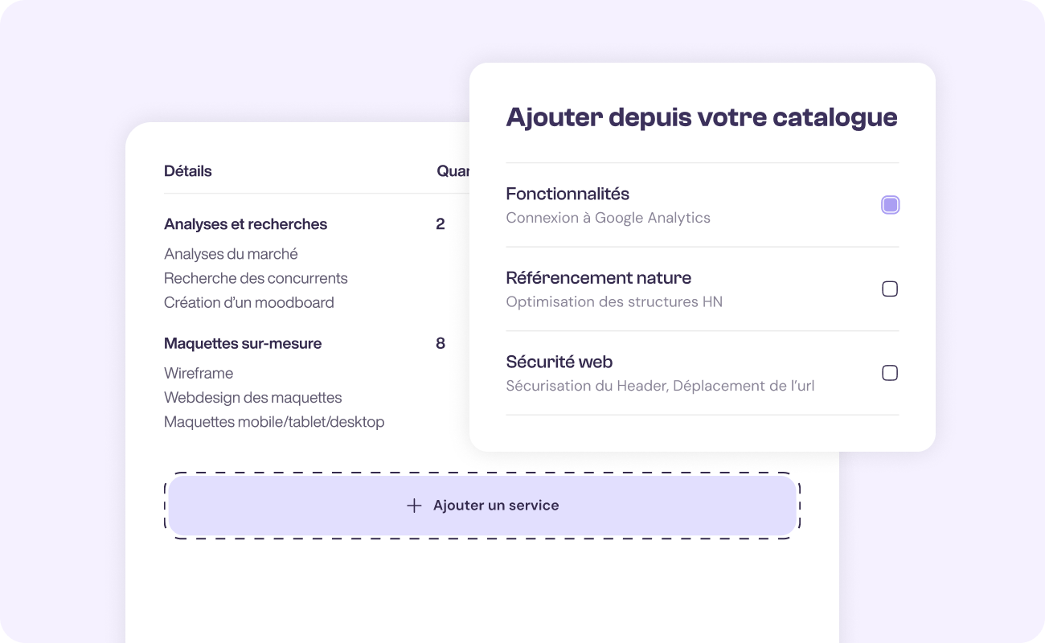Click the Création d'un moodboard line
This screenshot has width=1045, height=643.
pos(249,302)
